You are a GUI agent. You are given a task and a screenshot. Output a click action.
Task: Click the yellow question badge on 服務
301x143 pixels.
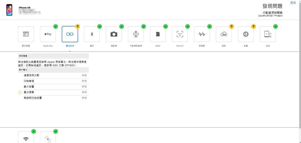[232, 26]
